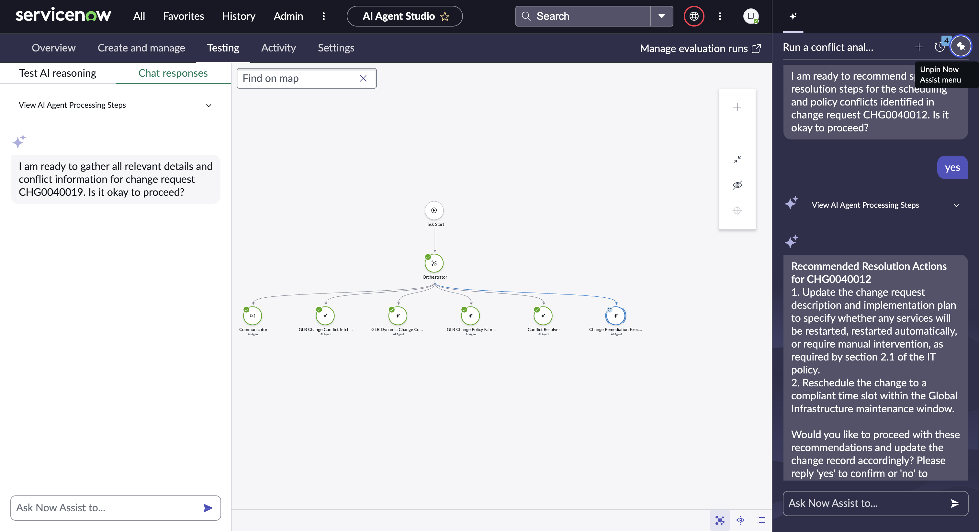979x532 pixels.
Task: Go to Create and manage tab
Action: pyautogui.click(x=141, y=48)
